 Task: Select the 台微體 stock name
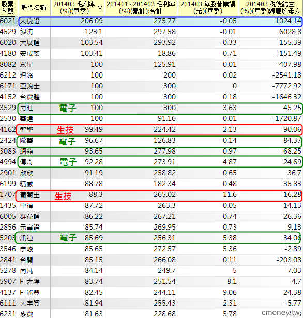(29, 97)
